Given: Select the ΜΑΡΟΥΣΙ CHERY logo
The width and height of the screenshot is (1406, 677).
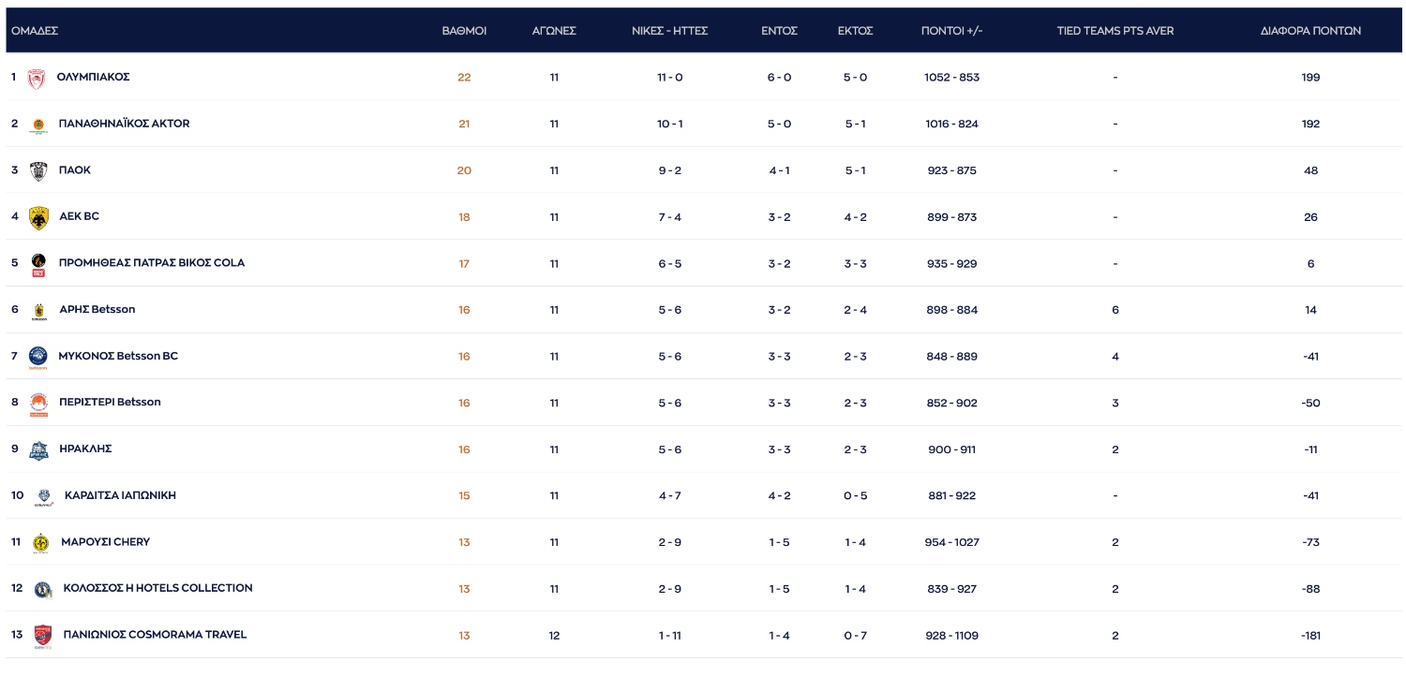Looking at the screenshot, I should pos(39,543).
